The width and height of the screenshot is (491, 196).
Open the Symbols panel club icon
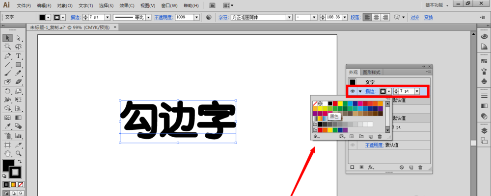(x=484, y=81)
